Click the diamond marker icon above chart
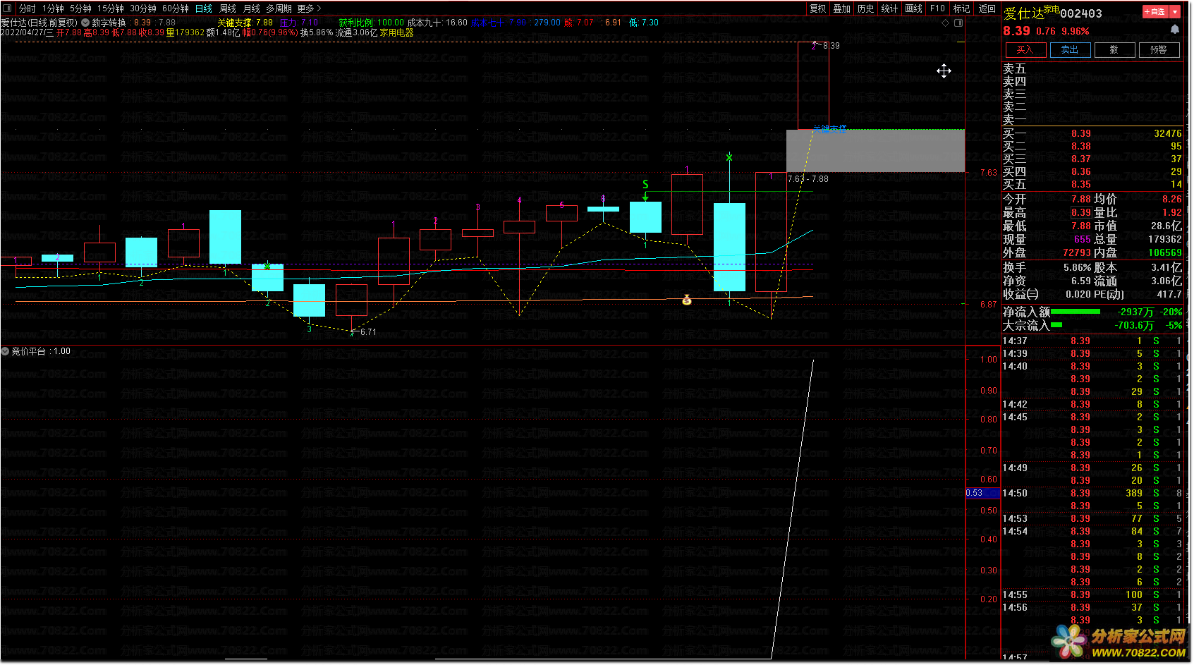Viewport: 1194px width, 665px height. click(x=946, y=23)
